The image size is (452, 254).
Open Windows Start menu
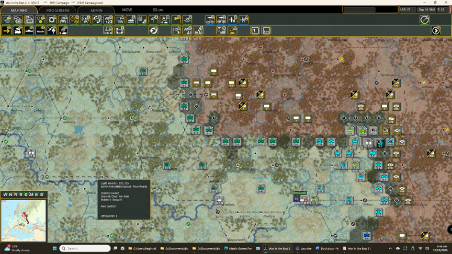(x=54, y=248)
